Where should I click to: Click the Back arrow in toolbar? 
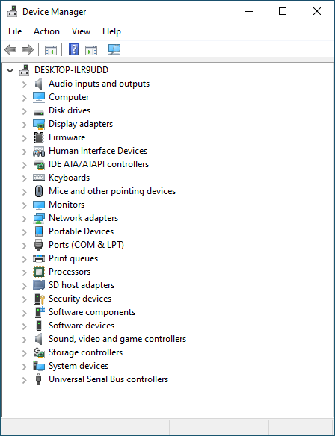[10, 50]
